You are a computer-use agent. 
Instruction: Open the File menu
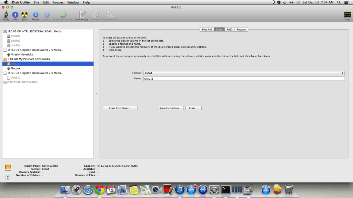[37, 2]
